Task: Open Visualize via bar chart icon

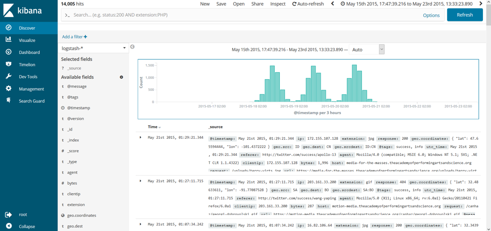Action: pyautogui.click(x=9, y=40)
